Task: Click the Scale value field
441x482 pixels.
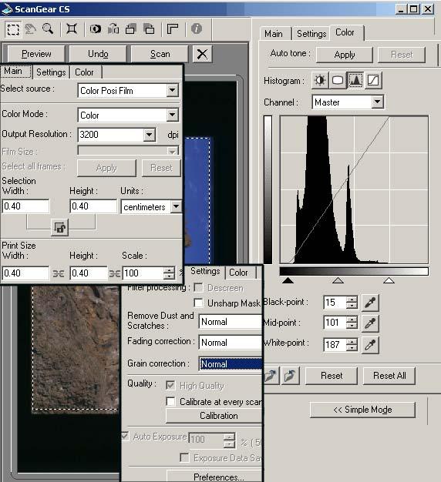Action: (143, 273)
